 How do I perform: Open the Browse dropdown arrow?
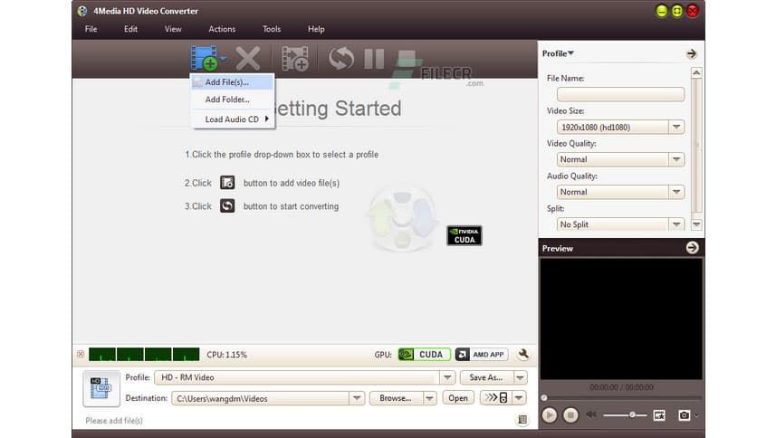click(x=429, y=398)
